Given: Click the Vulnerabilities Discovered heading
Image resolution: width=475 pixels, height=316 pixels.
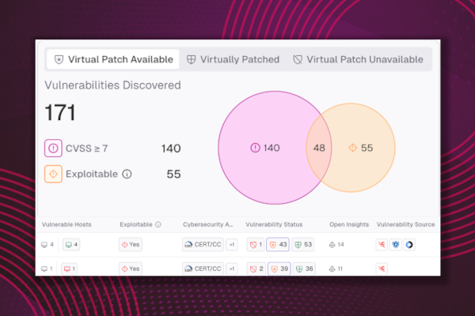Looking at the screenshot, I should (x=112, y=85).
